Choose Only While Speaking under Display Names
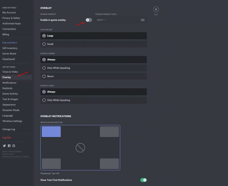The width and height of the screenshot is (228, 186). (93, 68)
